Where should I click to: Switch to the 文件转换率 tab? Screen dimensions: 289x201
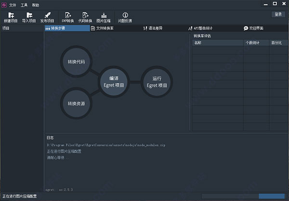tap(103, 28)
